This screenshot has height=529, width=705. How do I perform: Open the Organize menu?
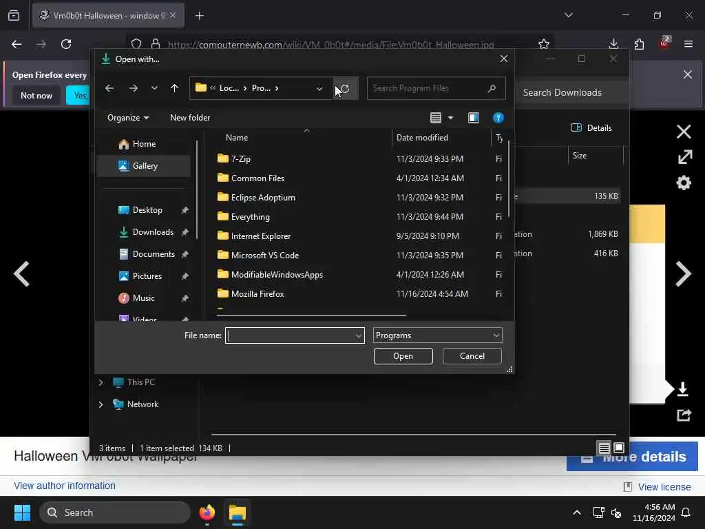[127, 118]
